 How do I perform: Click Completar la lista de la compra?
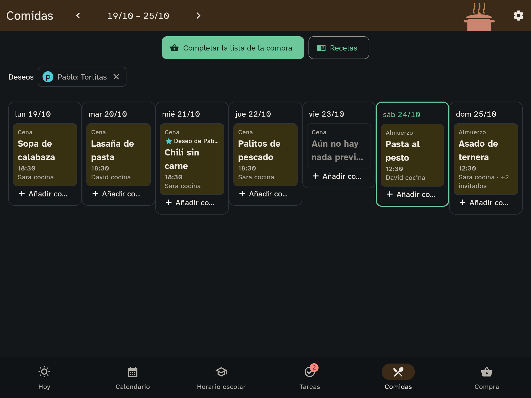233,48
